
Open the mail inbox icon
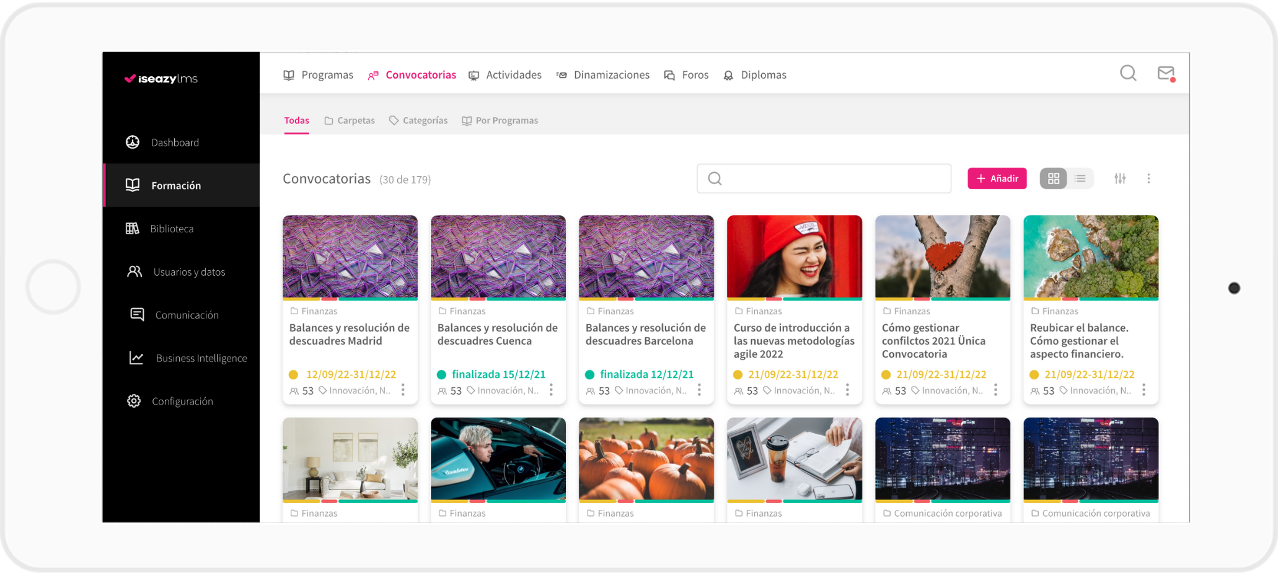(1166, 74)
